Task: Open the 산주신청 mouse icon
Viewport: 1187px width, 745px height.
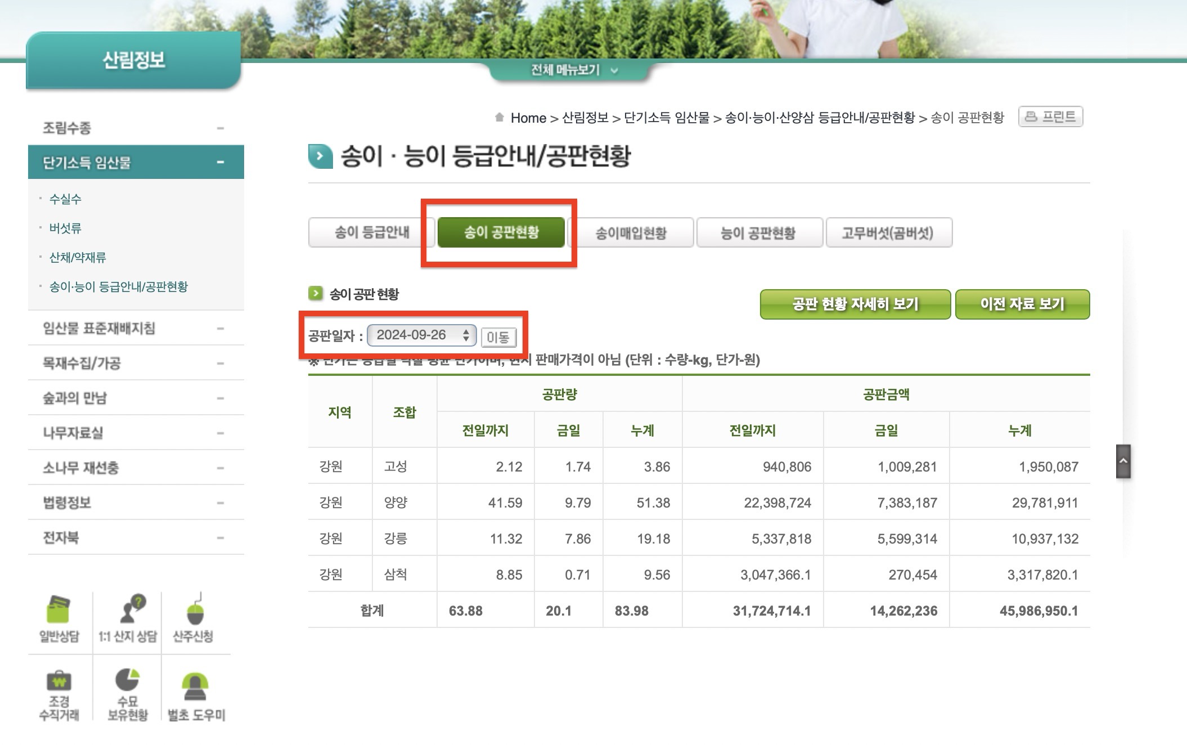Action: click(194, 612)
